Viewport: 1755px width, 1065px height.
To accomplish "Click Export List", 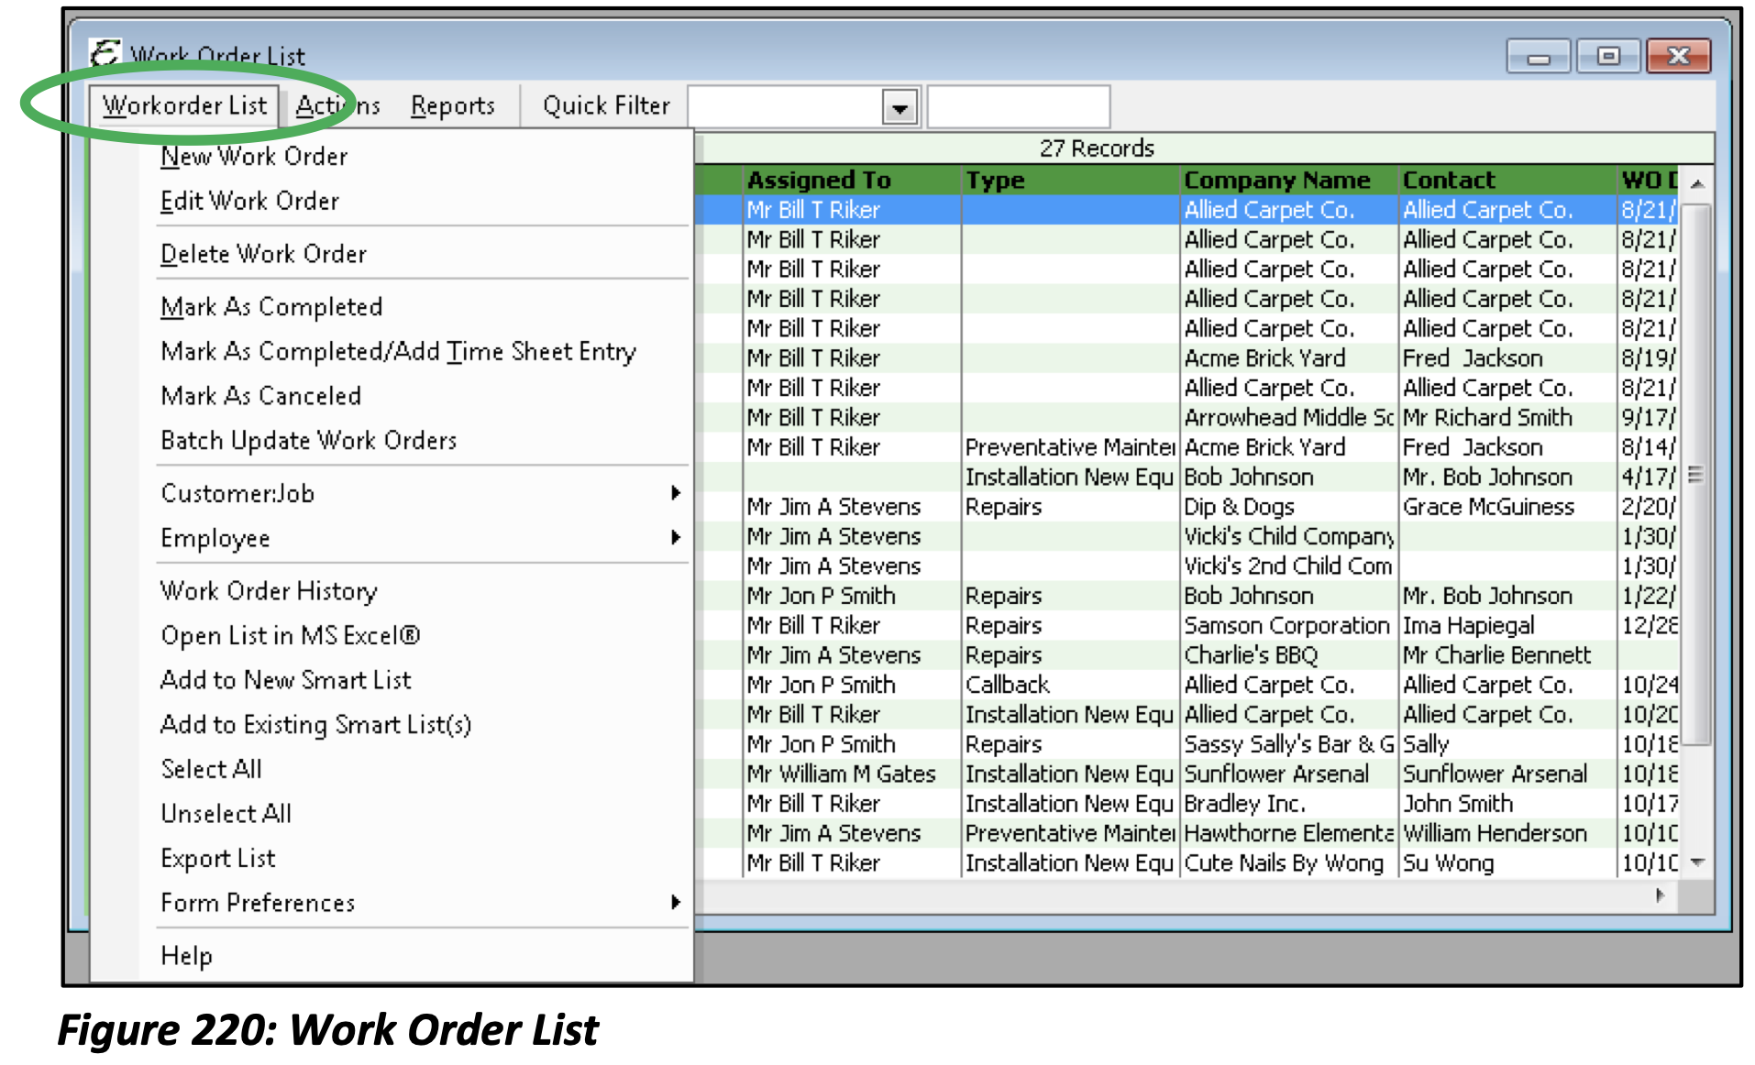I will coord(217,858).
